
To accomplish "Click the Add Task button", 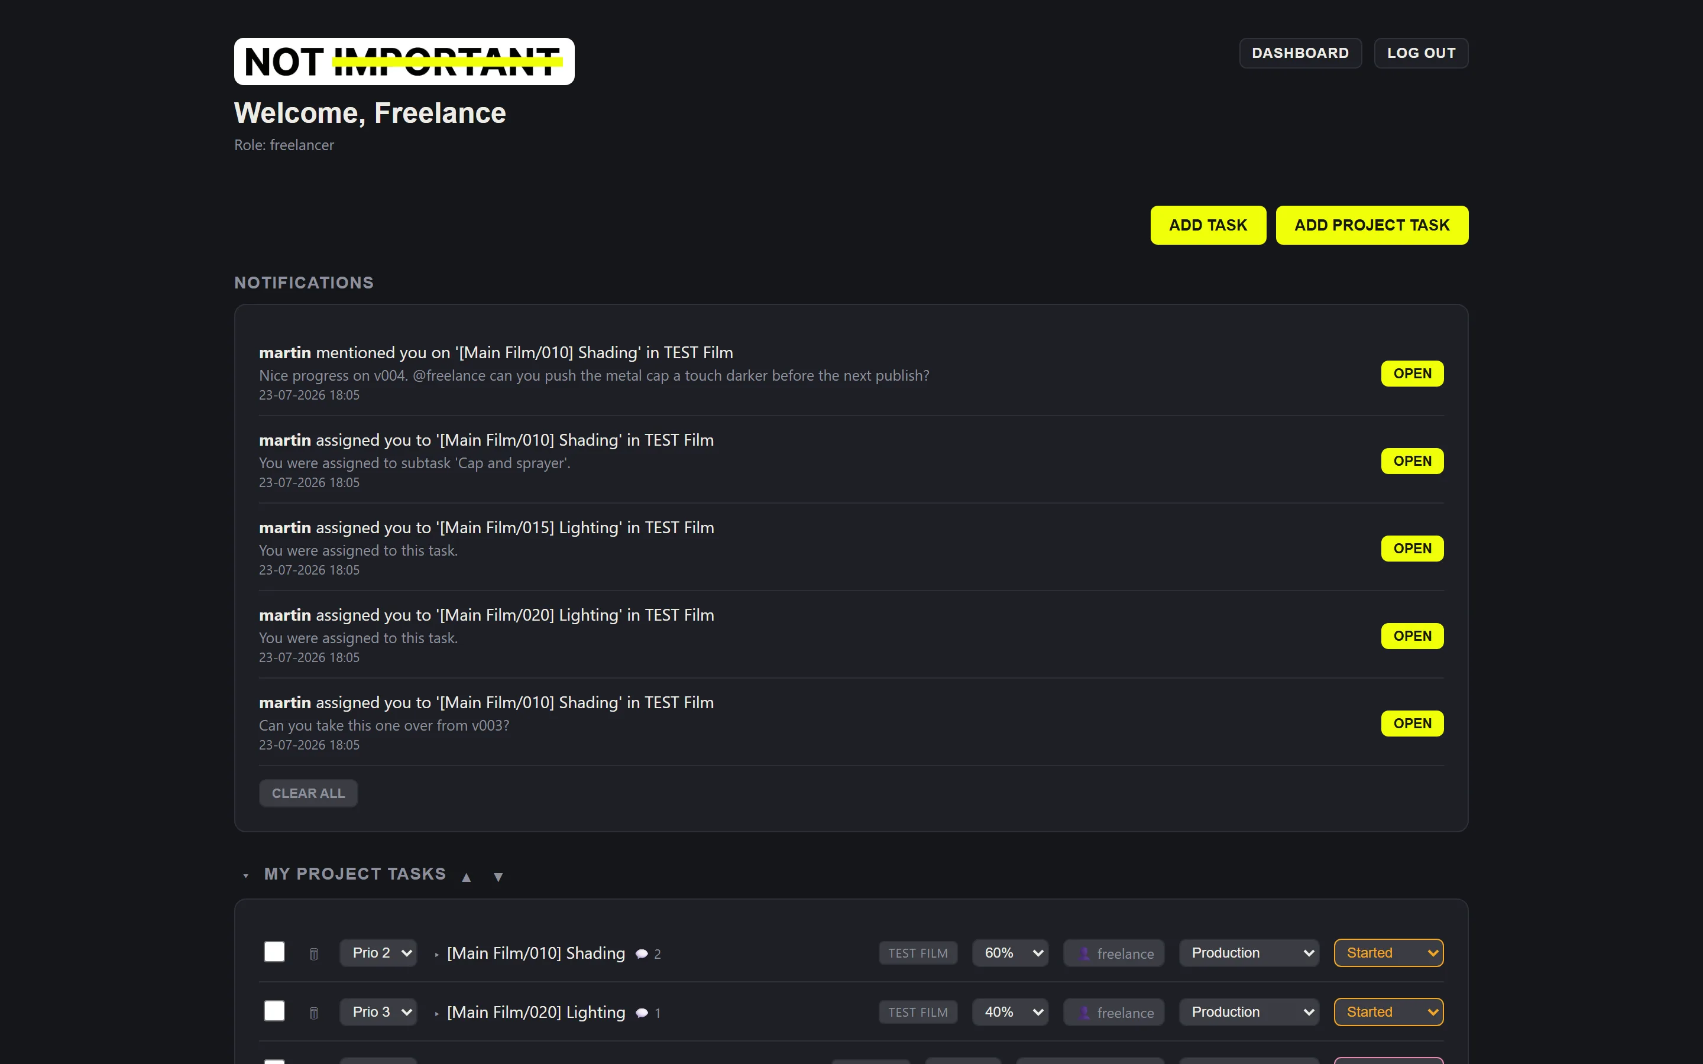I will [1207, 225].
